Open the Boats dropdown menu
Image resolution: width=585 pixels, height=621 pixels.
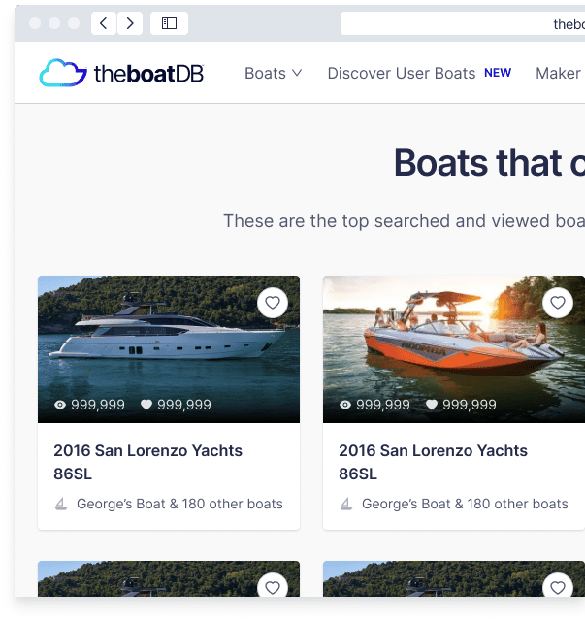[273, 74]
